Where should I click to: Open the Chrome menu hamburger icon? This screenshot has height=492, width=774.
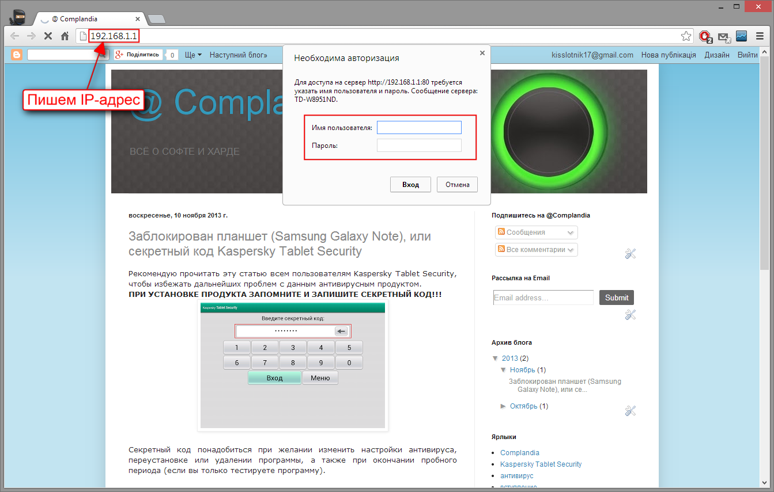[x=760, y=36]
